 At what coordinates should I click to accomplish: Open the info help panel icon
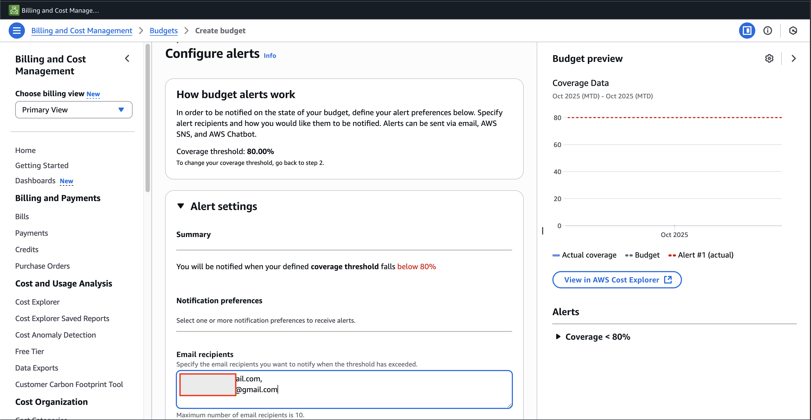767,31
